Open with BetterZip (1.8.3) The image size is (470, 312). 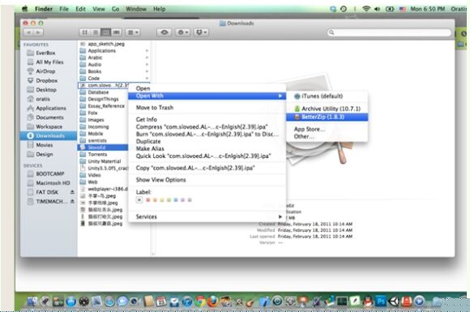(x=327, y=117)
